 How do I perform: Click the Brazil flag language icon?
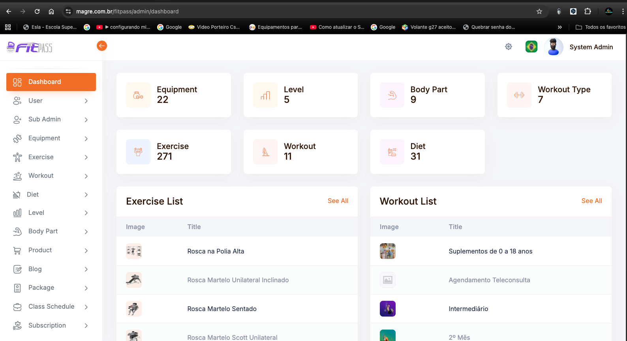click(531, 47)
